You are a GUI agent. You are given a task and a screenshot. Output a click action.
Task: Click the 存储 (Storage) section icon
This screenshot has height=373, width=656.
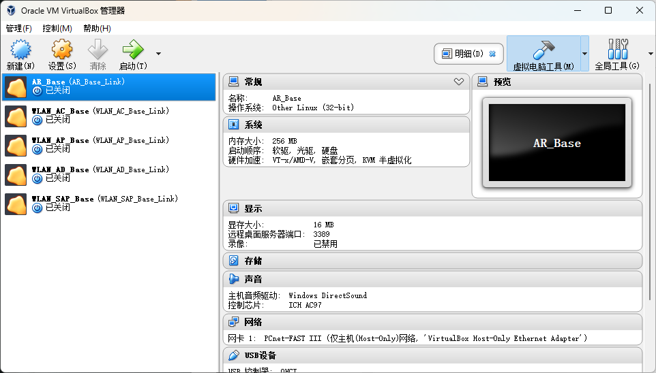coord(233,261)
